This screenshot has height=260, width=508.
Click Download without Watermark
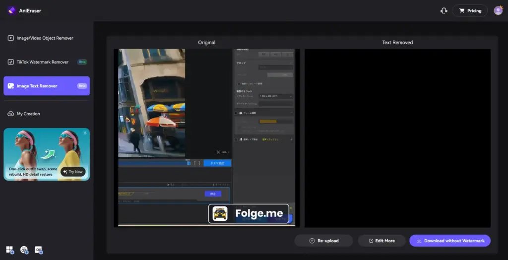click(x=450, y=241)
